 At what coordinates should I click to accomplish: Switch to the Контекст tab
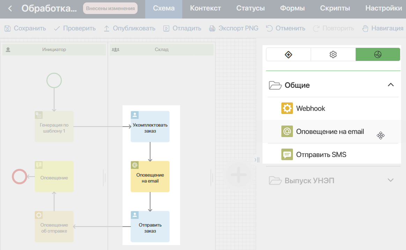click(205, 8)
